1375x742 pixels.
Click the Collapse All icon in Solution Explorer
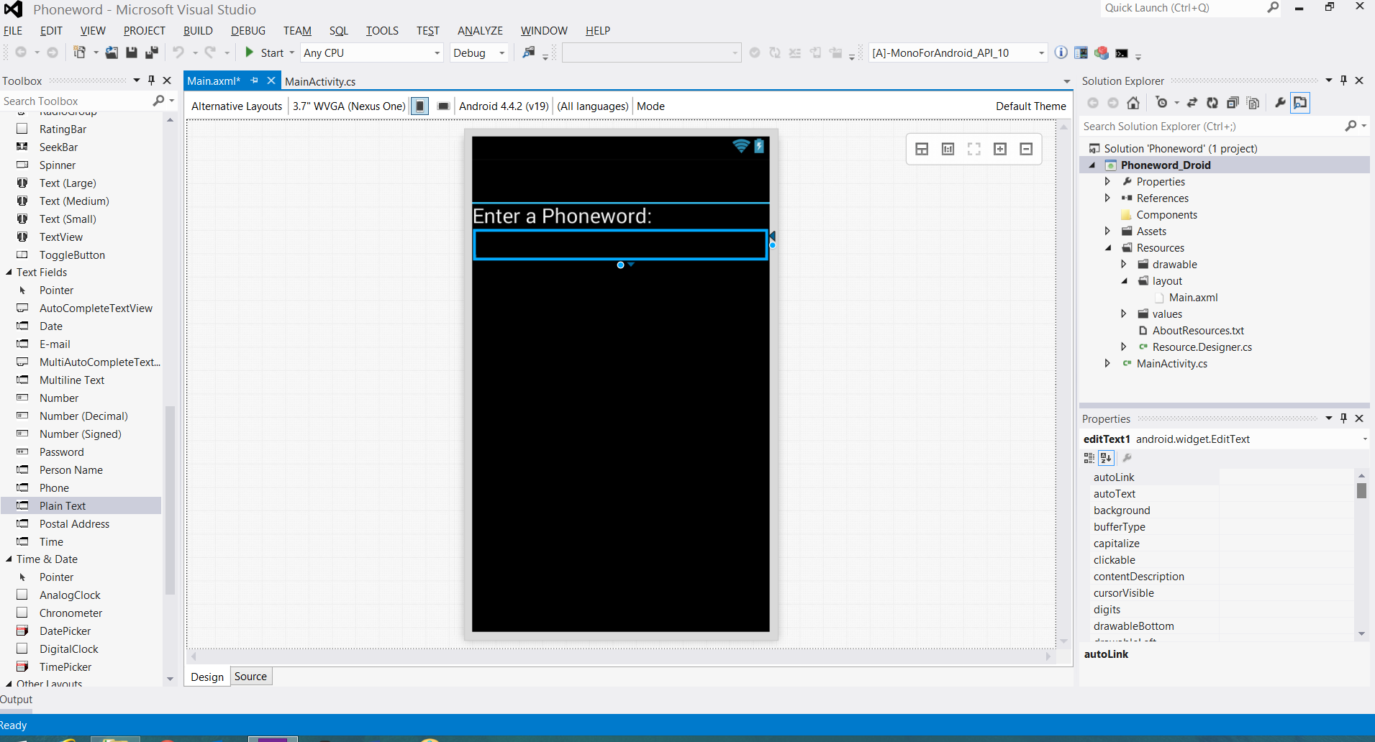pyautogui.click(x=1233, y=103)
